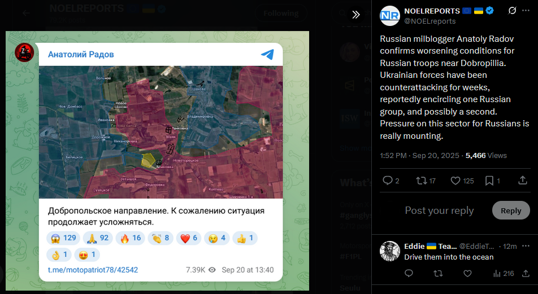Screen dimensions: 538x294
Task: Click the 'Sep 20 at 13:40' Telegram timestamp
Action: pyautogui.click(x=248, y=270)
